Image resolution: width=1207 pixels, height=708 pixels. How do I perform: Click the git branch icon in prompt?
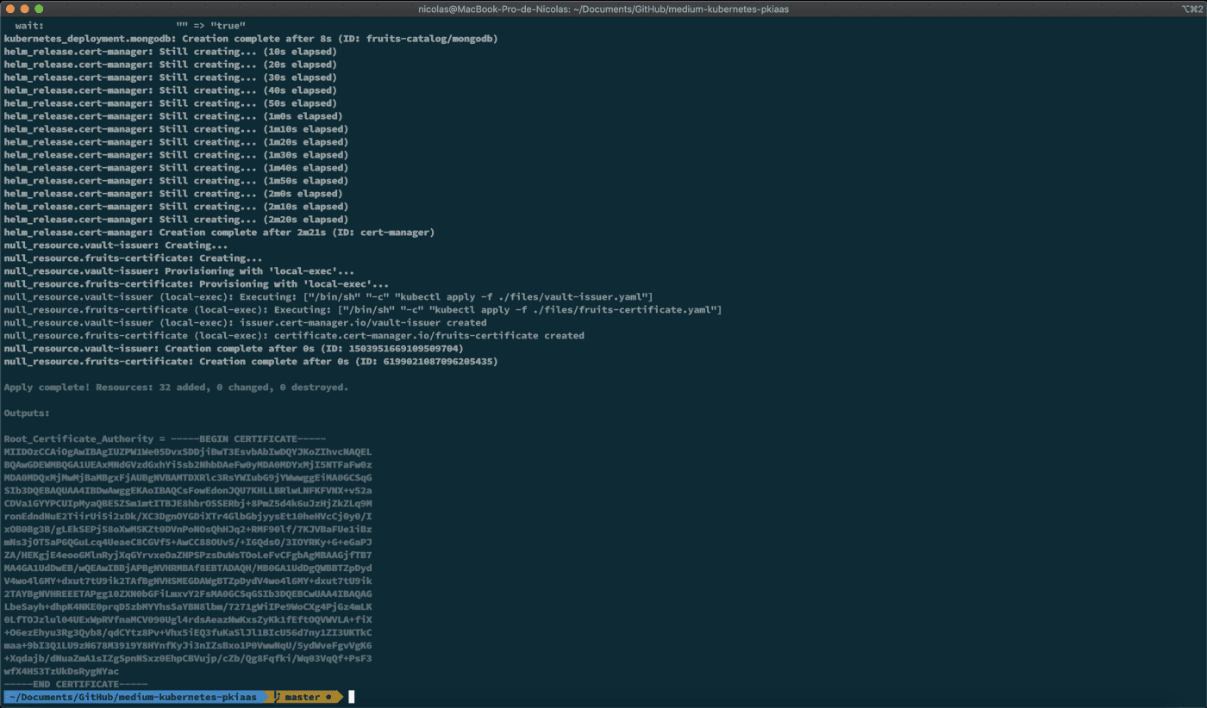click(x=278, y=697)
